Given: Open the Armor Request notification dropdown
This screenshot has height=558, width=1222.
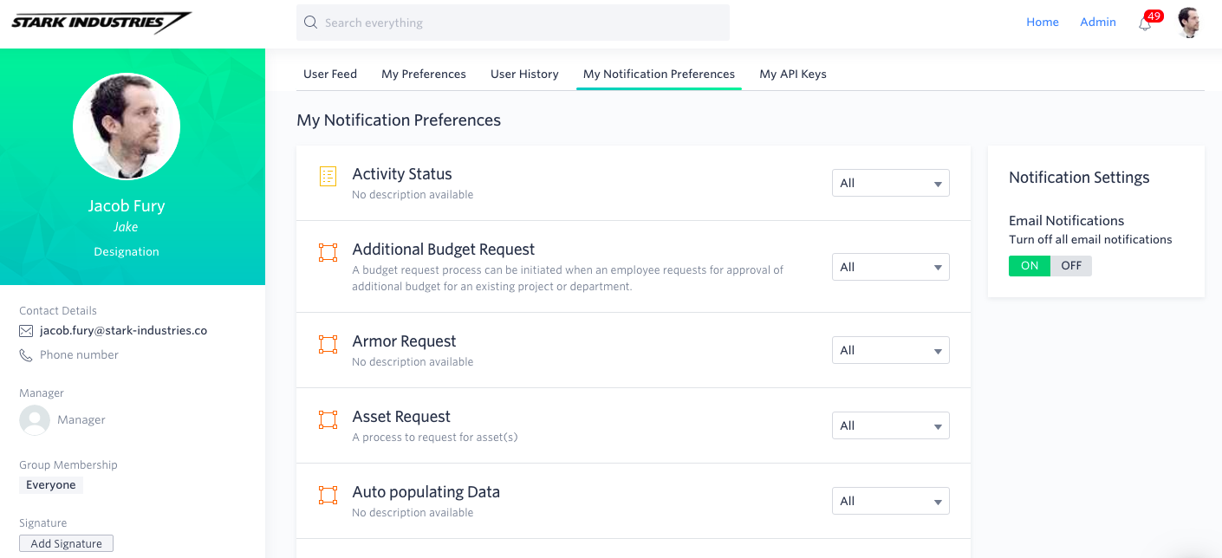Looking at the screenshot, I should coord(891,350).
